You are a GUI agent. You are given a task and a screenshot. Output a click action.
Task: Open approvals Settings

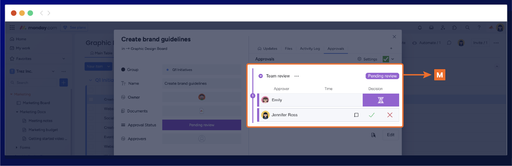click(x=367, y=59)
